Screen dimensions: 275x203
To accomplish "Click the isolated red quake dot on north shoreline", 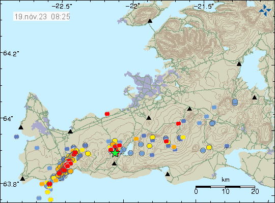I will pyautogui.click(x=107, y=114).
